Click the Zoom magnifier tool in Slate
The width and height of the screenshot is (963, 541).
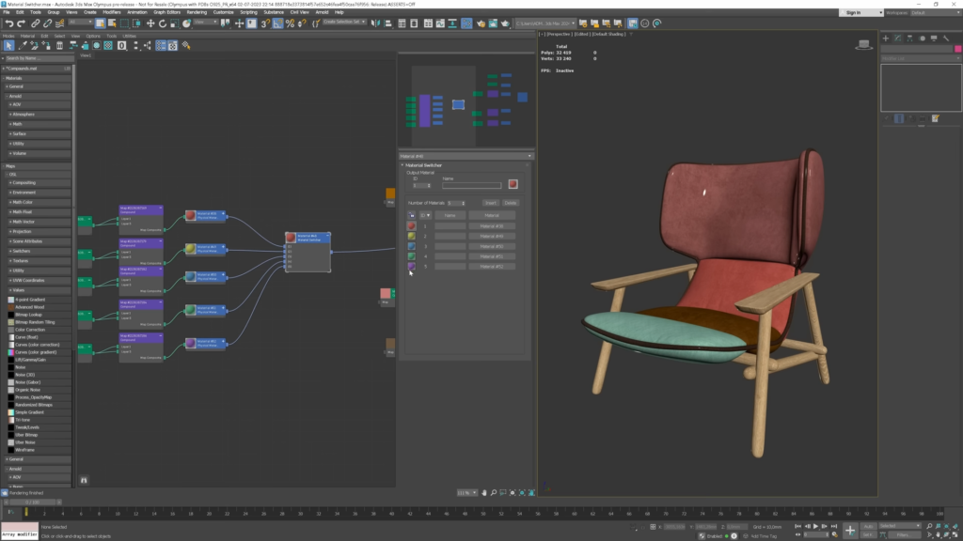(493, 492)
